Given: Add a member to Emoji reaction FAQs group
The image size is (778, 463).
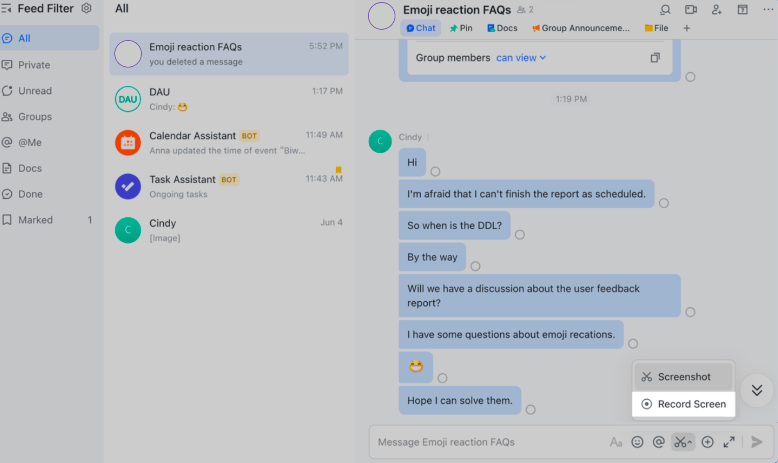Looking at the screenshot, I should (x=717, y=9).
